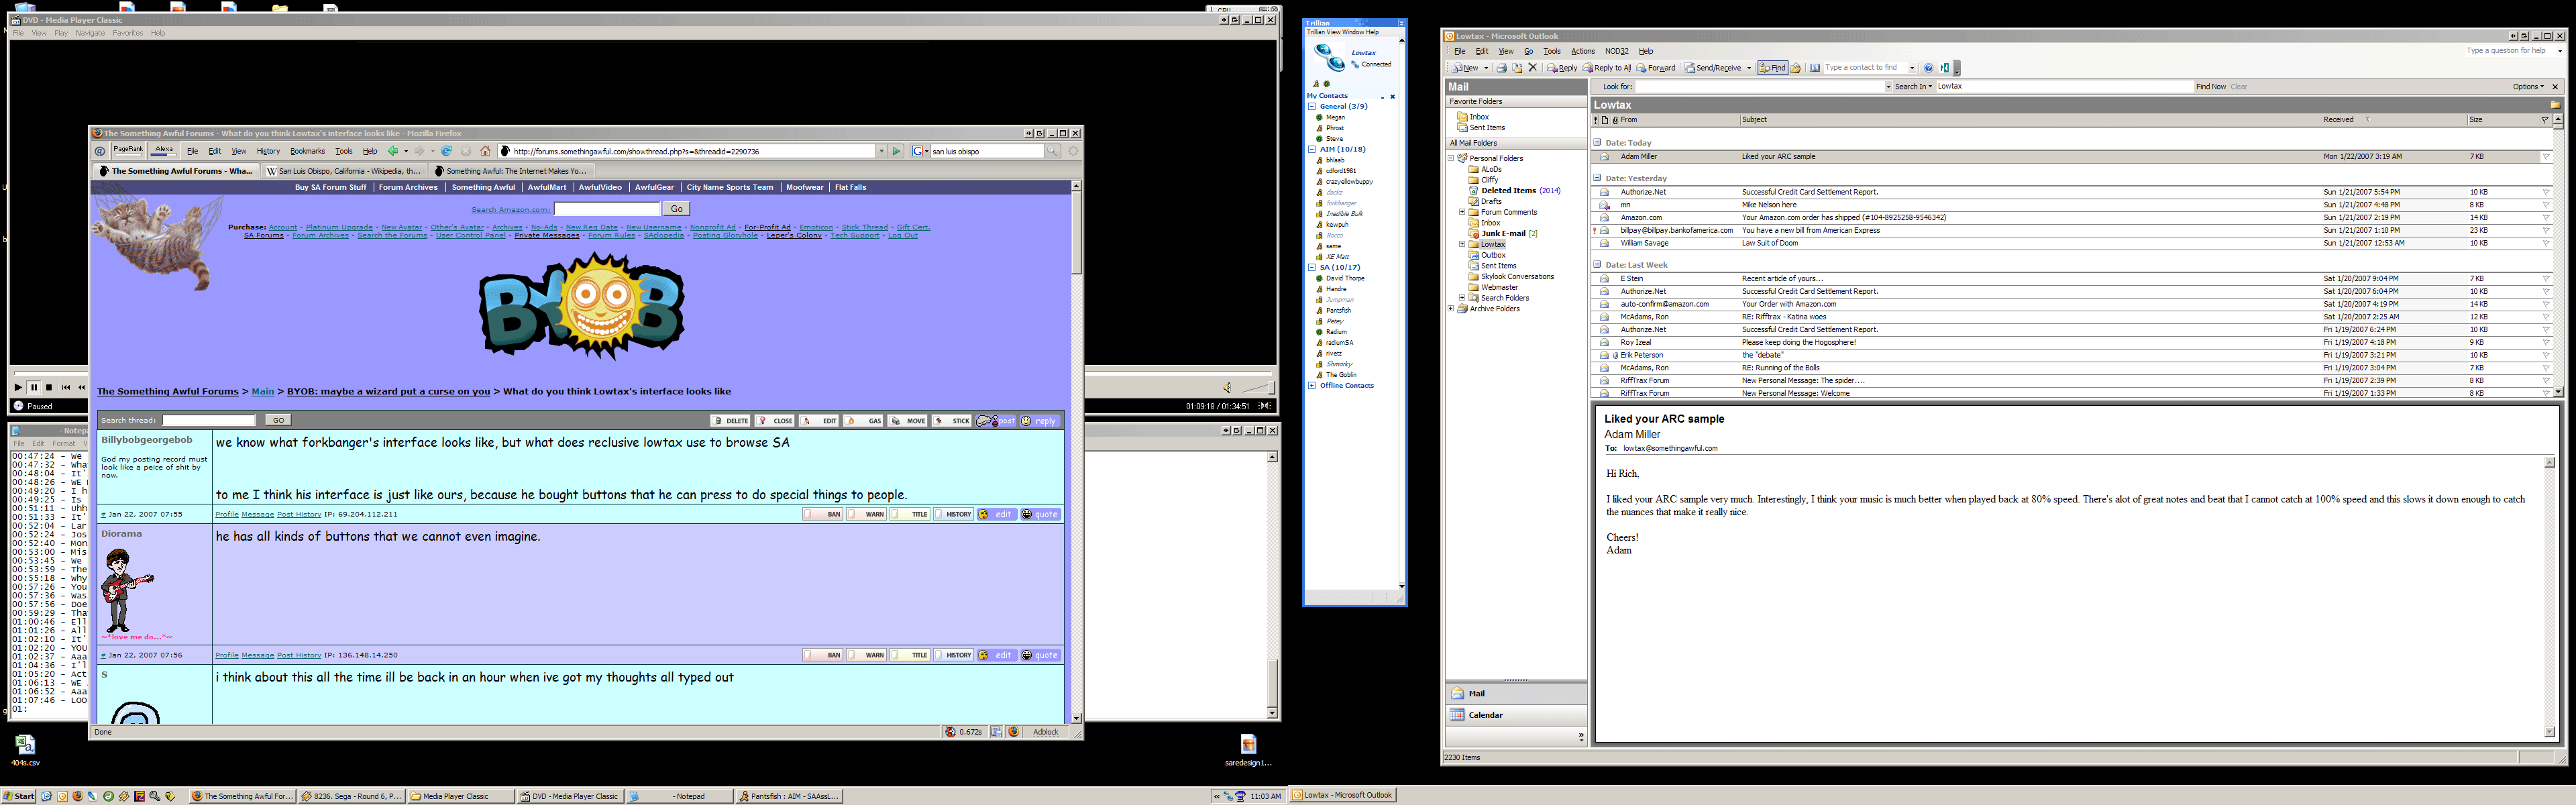This screenshot has height=805, width=2576.
Task: Click Reply to All in Outlook
Action: point(1608,68)
